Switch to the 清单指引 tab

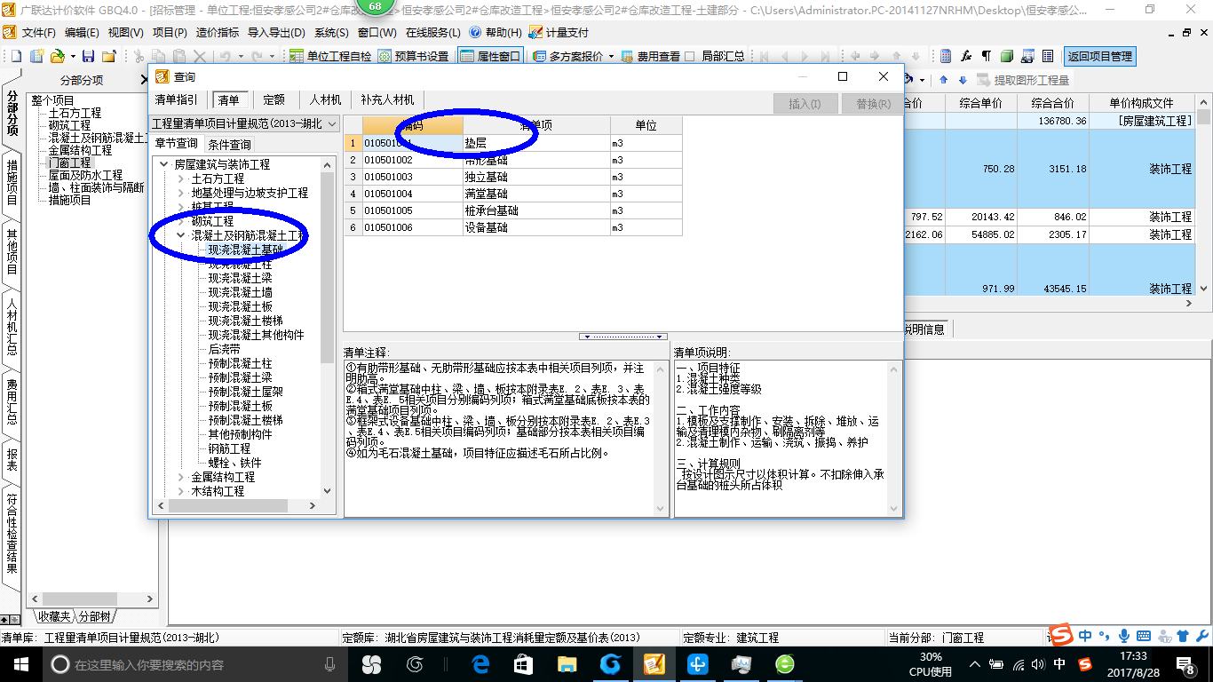pos(177,99)
